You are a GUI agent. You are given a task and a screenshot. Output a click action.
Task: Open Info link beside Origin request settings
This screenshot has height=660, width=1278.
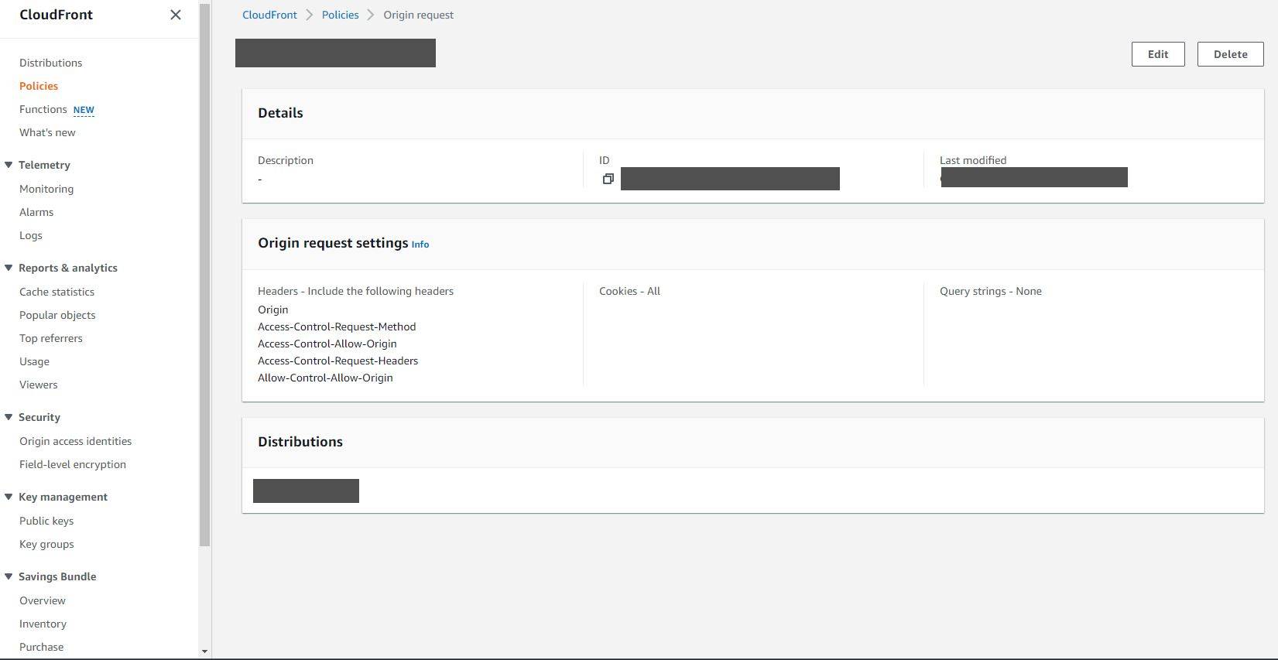[x=420, y=245]
